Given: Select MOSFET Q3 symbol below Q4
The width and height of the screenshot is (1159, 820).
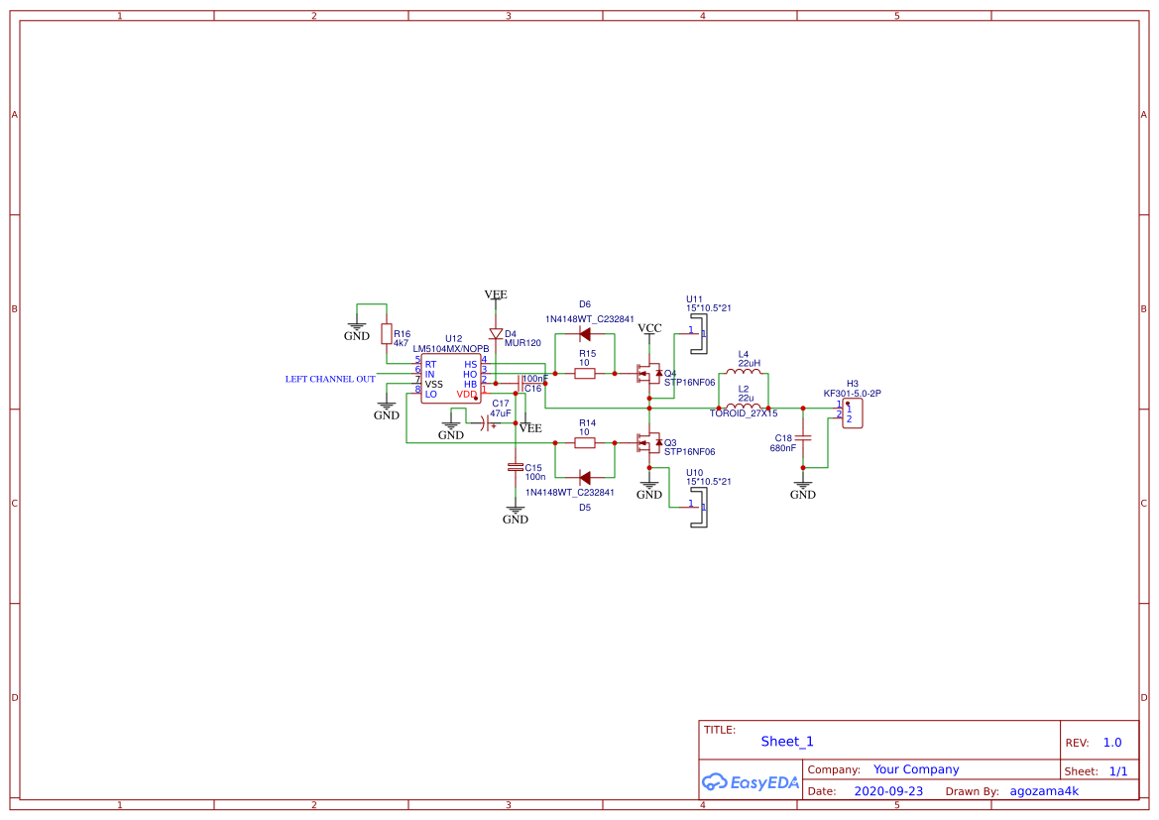Looking at the screenshot, I should tap(649, 443).
